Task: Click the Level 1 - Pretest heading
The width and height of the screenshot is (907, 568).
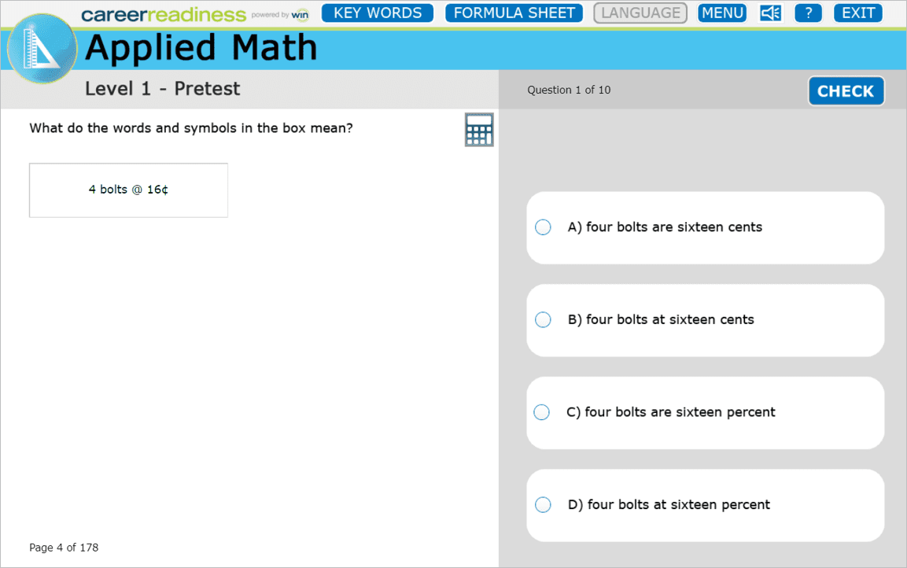Action: [162, 88]
